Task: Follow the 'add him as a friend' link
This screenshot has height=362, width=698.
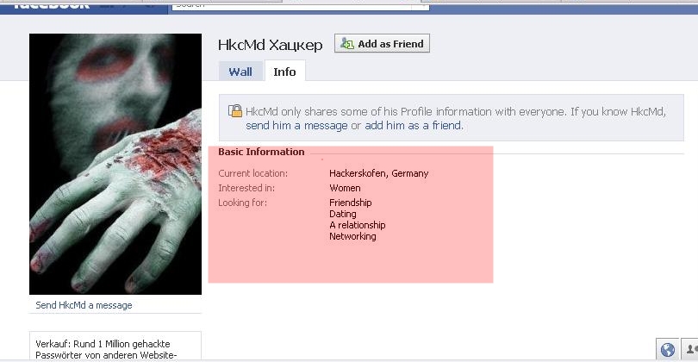Action: pos(413,126)
